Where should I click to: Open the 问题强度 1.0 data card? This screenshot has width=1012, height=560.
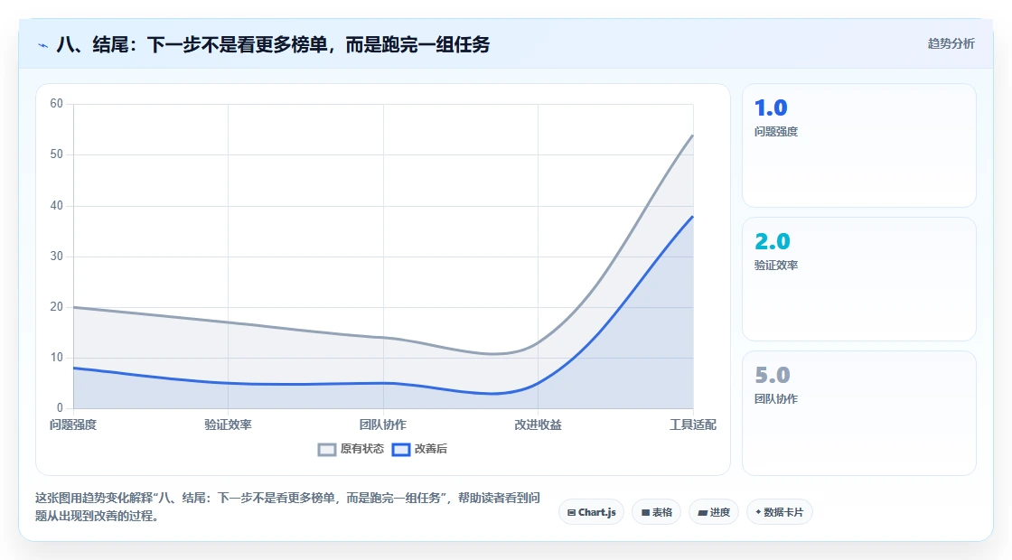(x=859, y=145)
